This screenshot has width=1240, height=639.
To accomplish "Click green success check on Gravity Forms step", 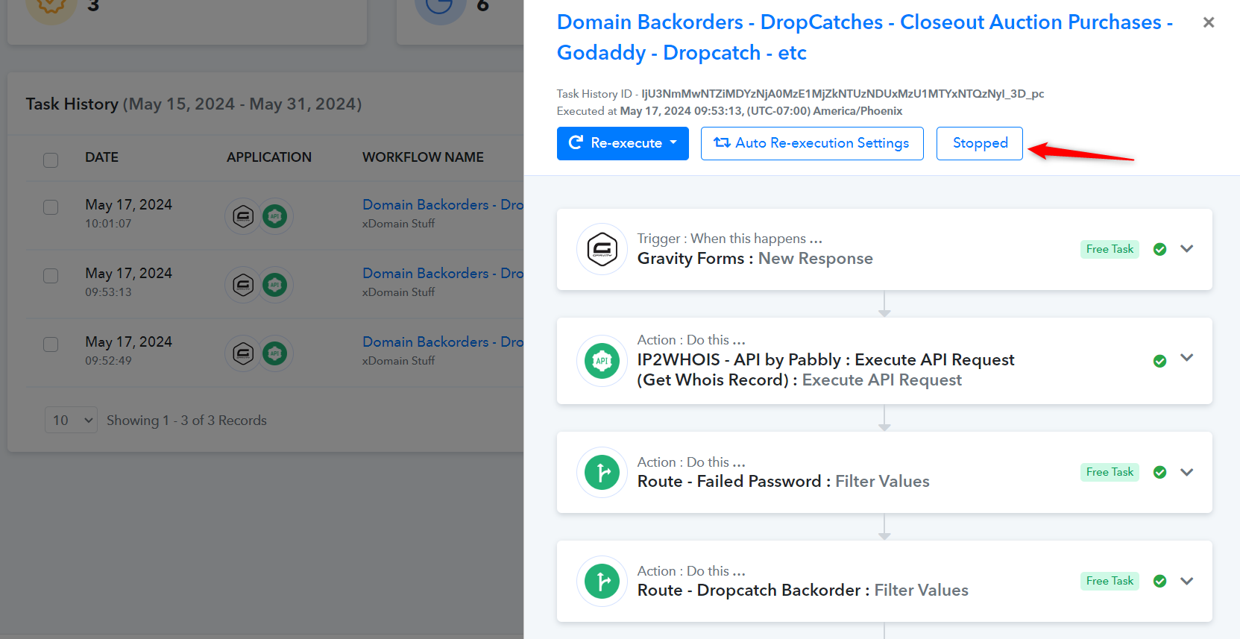I will click(x=1159, y=249).
